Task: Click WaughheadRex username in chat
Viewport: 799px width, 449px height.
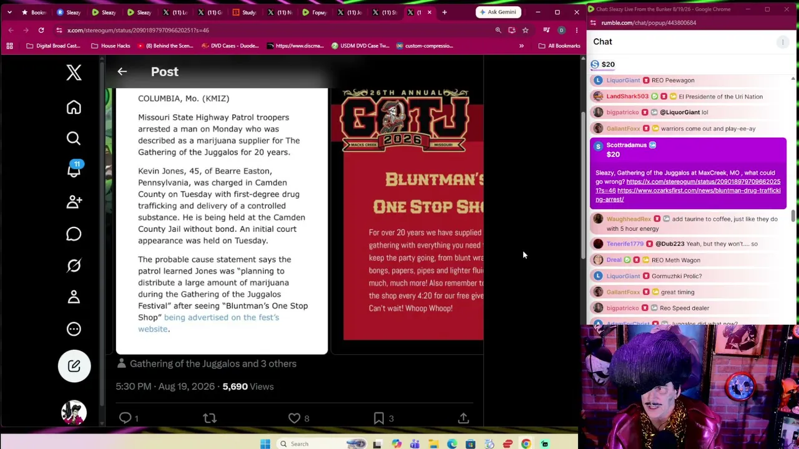Action: pos(629,220)
